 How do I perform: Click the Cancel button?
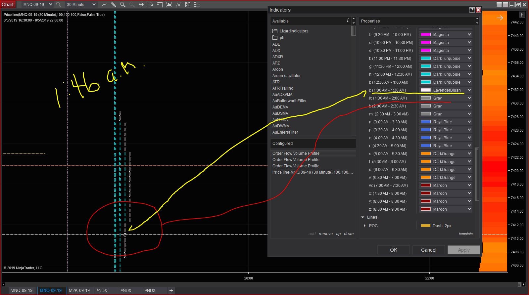(x=429, y=250)
